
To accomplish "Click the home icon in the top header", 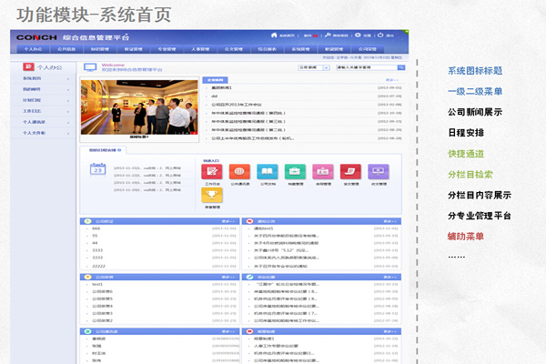I will pos(274,35).
